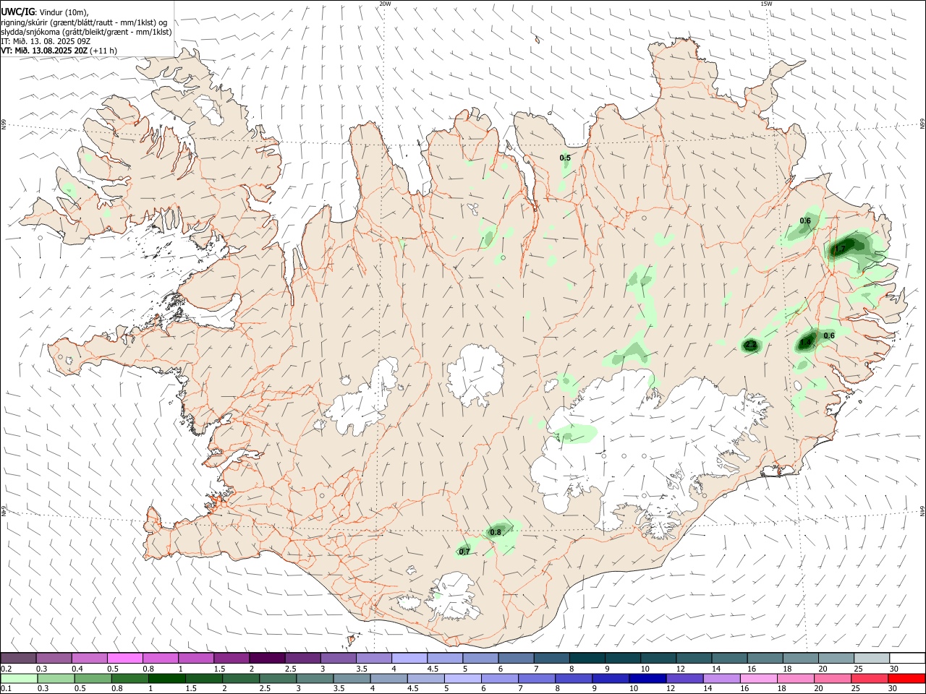Select the grey-teal 16 swatch in the snow scale
Image resolution: width=926 pixels, height=694 pixels.
pyautogui.click(x=765, y=658)
